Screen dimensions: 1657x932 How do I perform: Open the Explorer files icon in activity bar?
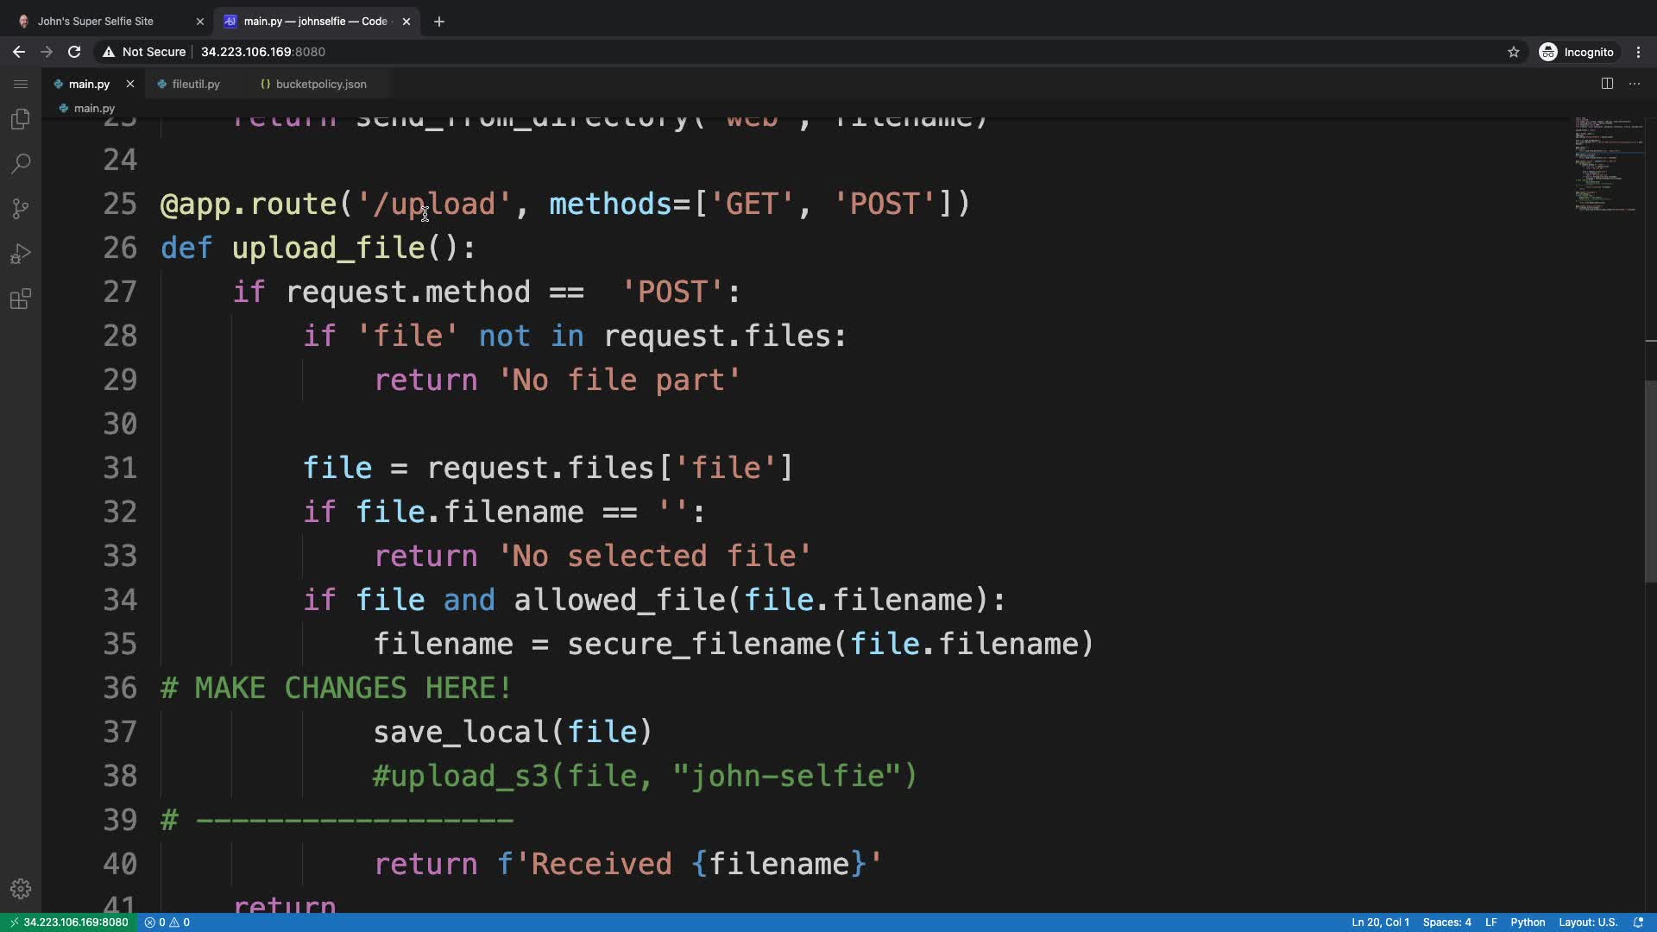pyautogui.click(x=21, y=119)
